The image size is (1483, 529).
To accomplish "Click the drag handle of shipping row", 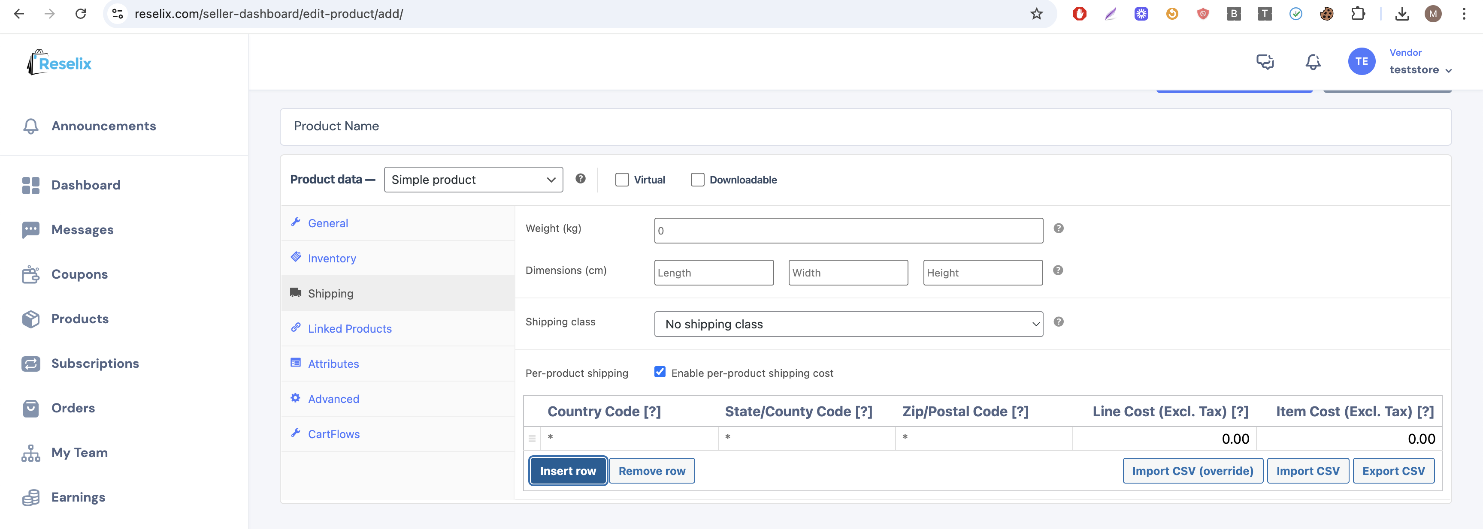I will pyautogui.click(x=532, y=439).
